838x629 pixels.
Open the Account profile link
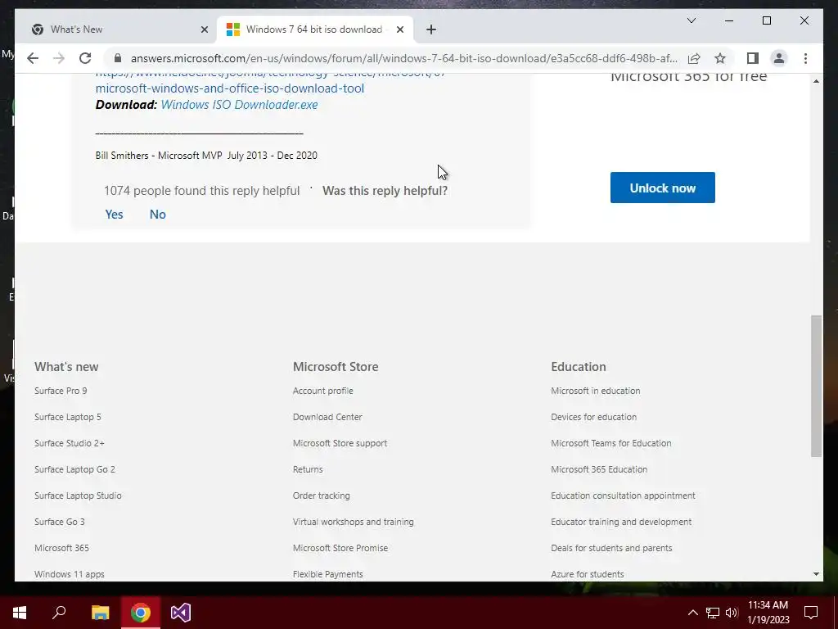click(x=322, y=391)
